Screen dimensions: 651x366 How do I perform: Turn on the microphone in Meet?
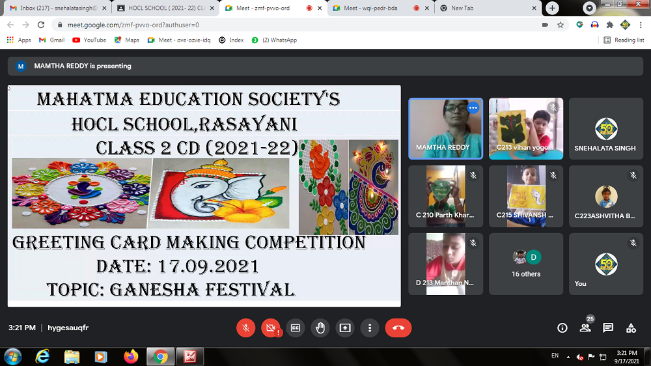pos(245,328)
